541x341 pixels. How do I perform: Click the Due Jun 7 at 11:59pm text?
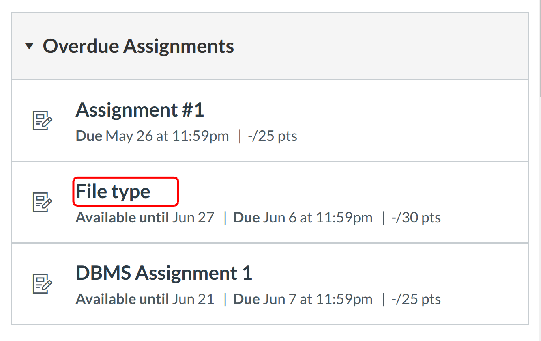(303, 300)
